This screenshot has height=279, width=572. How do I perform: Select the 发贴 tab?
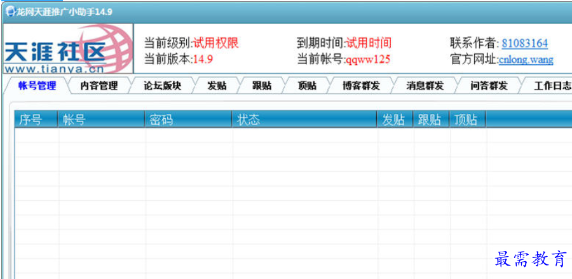point(217,86)
